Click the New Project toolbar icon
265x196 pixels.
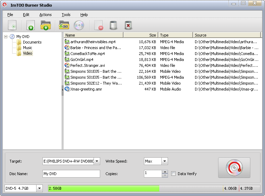point(12,25)
